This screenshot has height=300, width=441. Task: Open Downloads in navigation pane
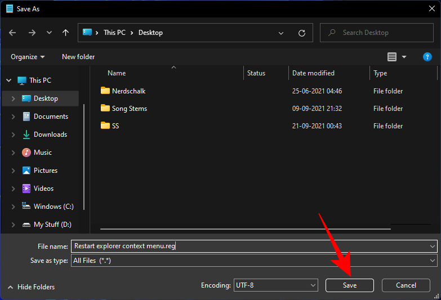coord(50,135)
